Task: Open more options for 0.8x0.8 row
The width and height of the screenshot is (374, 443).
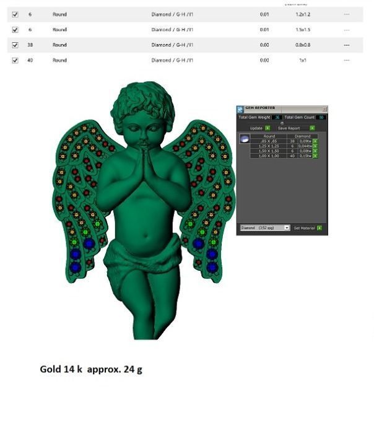Action: pos(347,45)
